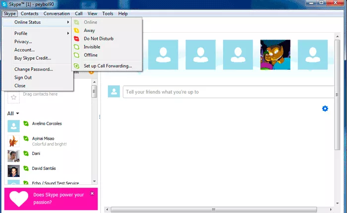Click in the mood message field
Image resolution: width=347 pixels, height=213 pixels.
pos(229,92)
